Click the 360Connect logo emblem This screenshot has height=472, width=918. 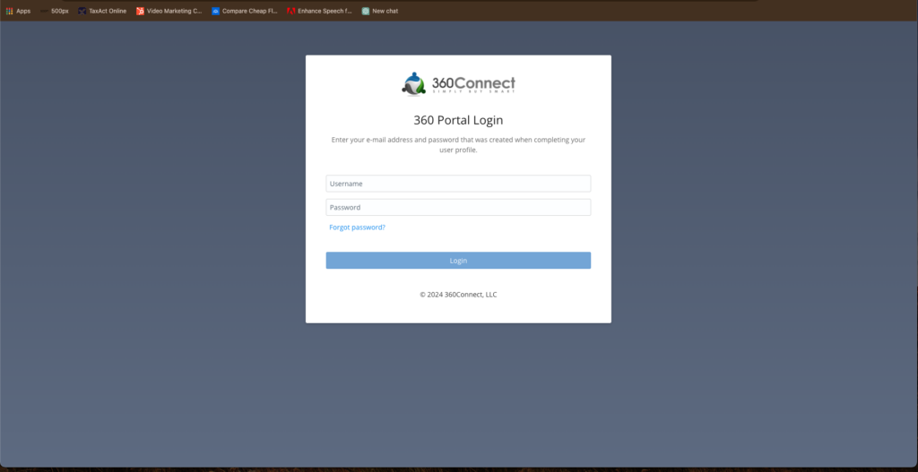[413, 84]
